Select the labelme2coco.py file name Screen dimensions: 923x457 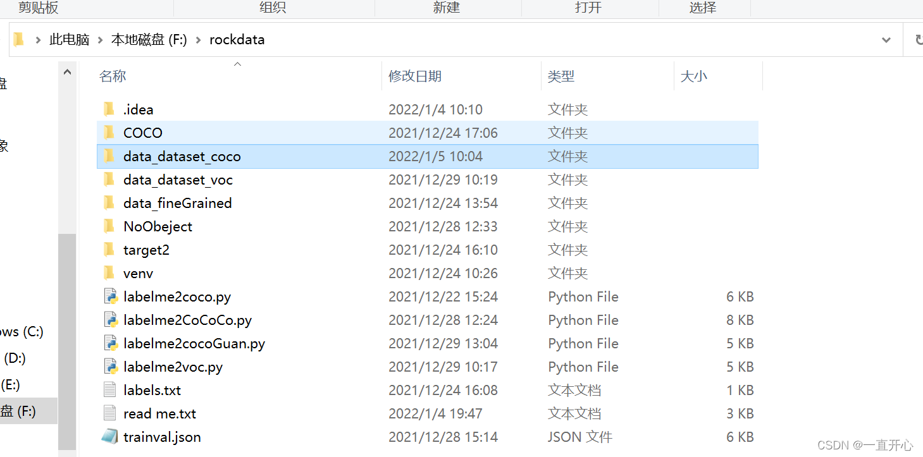click(177, 297)
